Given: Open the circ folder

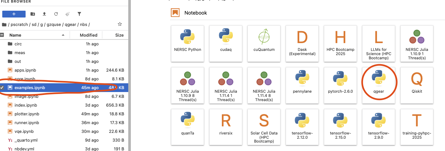Looking at the screenshot, I should 18,44.
